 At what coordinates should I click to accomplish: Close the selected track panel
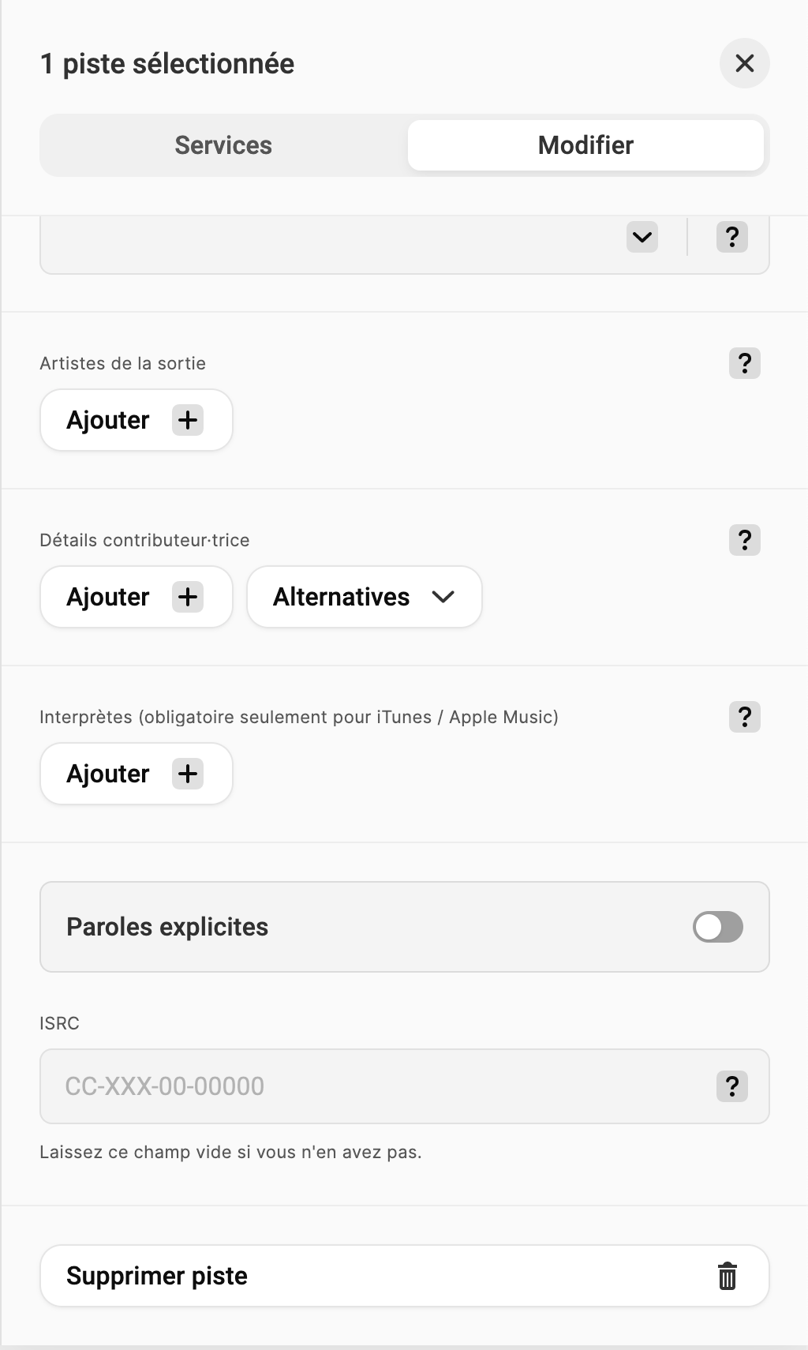(x=744, y=63)
